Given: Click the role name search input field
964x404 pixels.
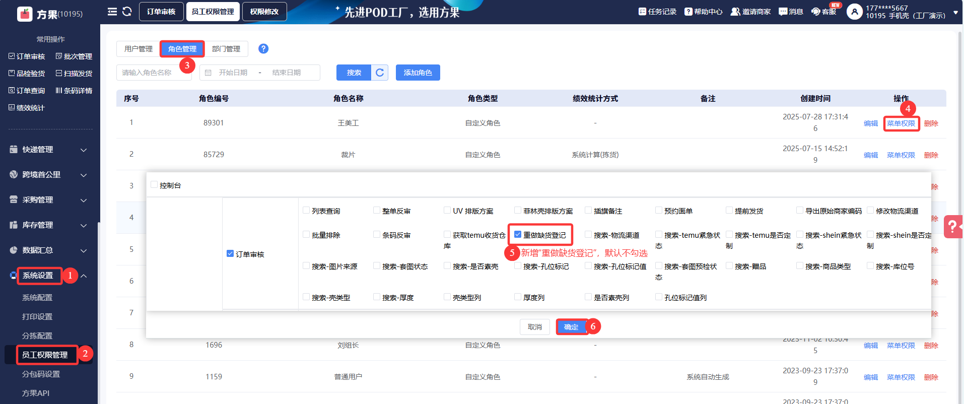Looking at the screenshot, I should (x=153, y=73).
